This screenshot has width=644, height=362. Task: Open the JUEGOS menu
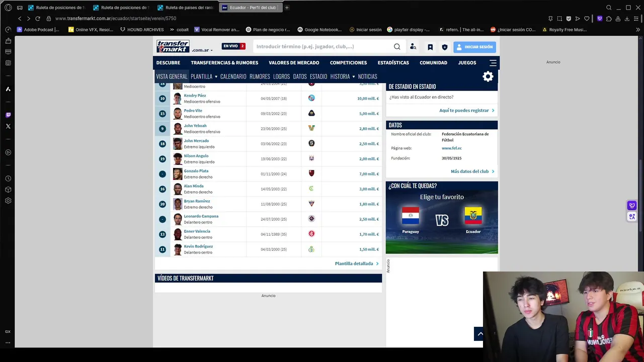467,63
